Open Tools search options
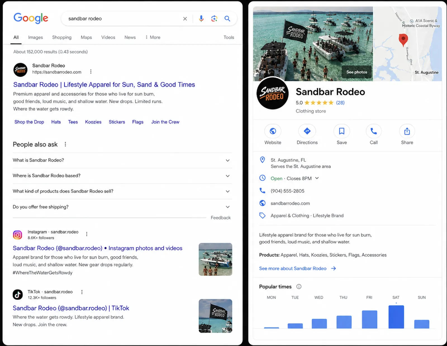This screenshot has width=447, height=346. click(x=229, y=37)
